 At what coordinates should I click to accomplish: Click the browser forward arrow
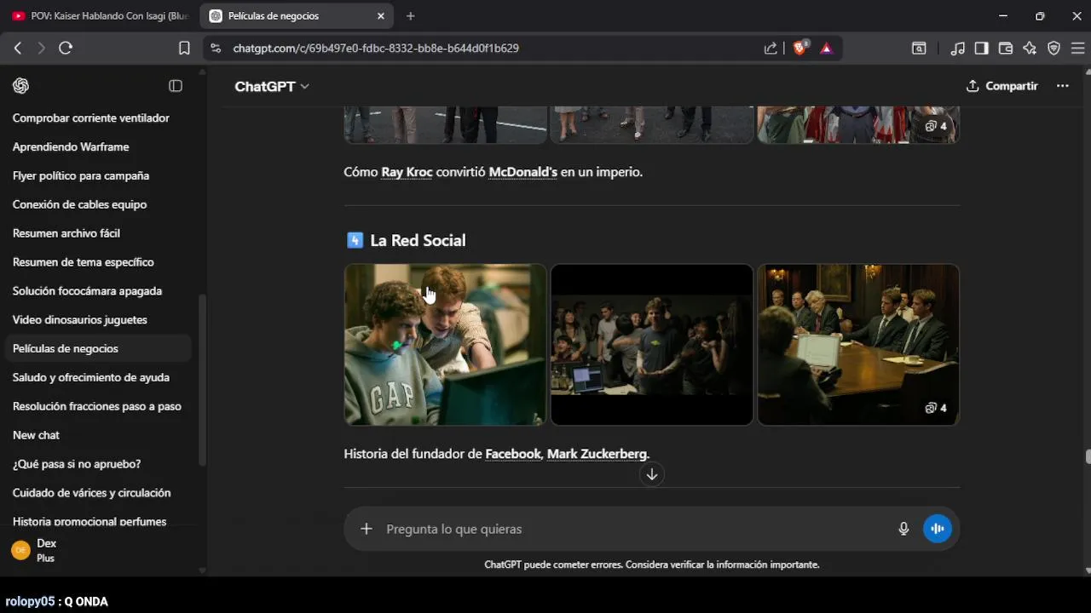(41, 49)
